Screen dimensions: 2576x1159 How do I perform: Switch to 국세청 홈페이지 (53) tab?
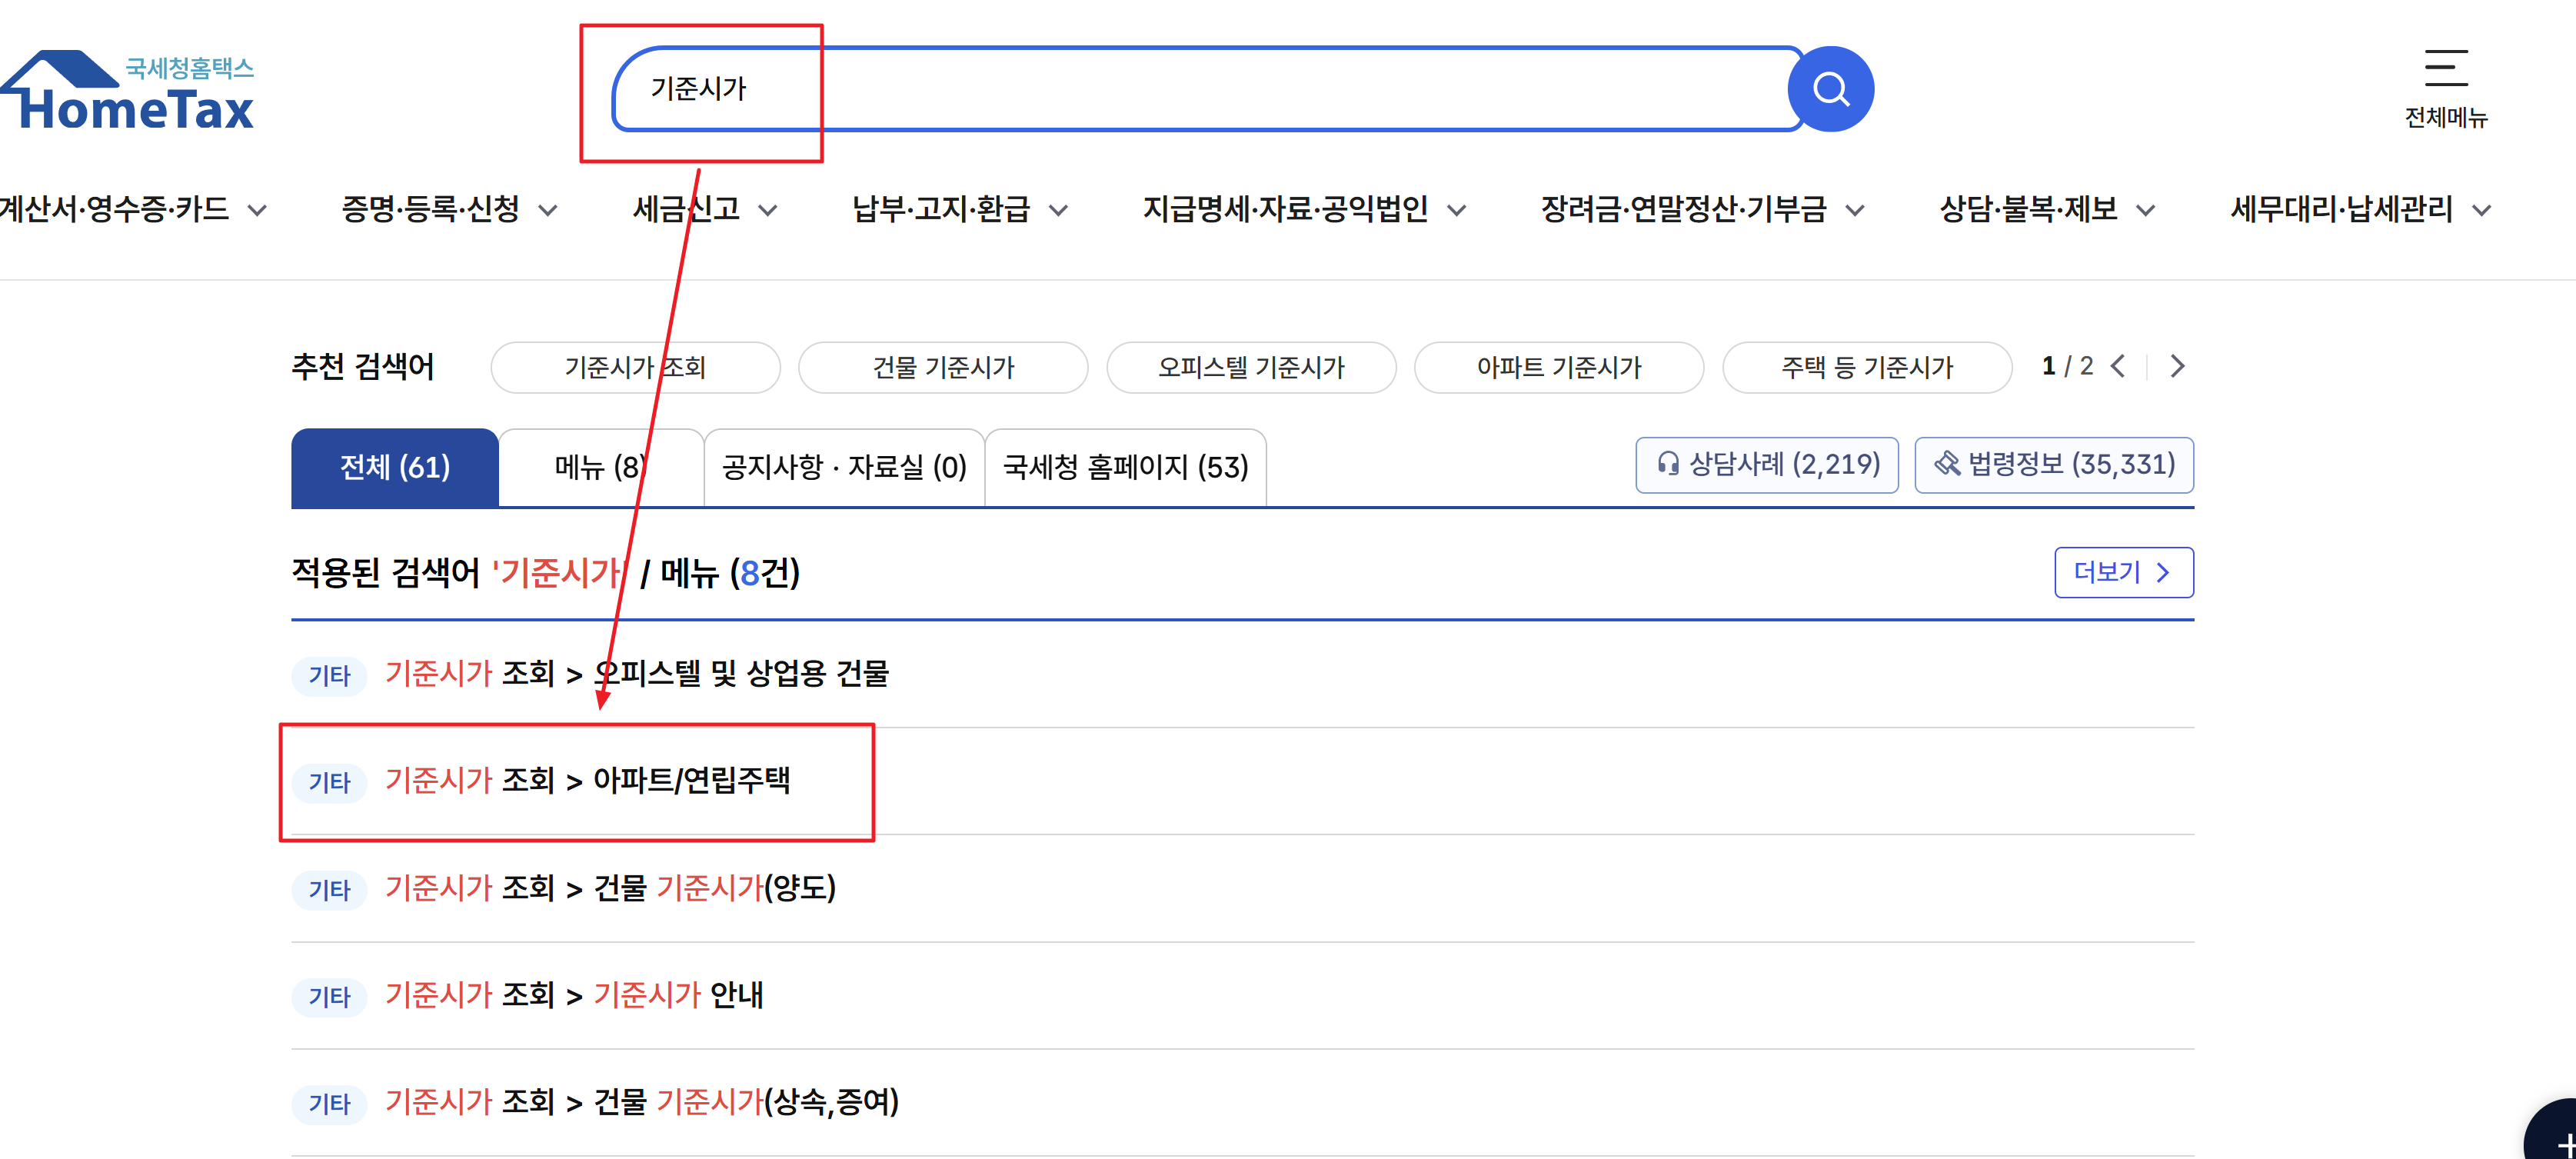pyautogui.click(x=1125, y=467)
